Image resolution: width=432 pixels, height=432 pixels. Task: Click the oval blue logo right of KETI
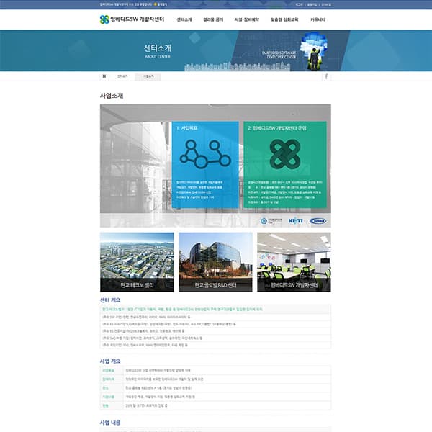[x=318, y=221]
